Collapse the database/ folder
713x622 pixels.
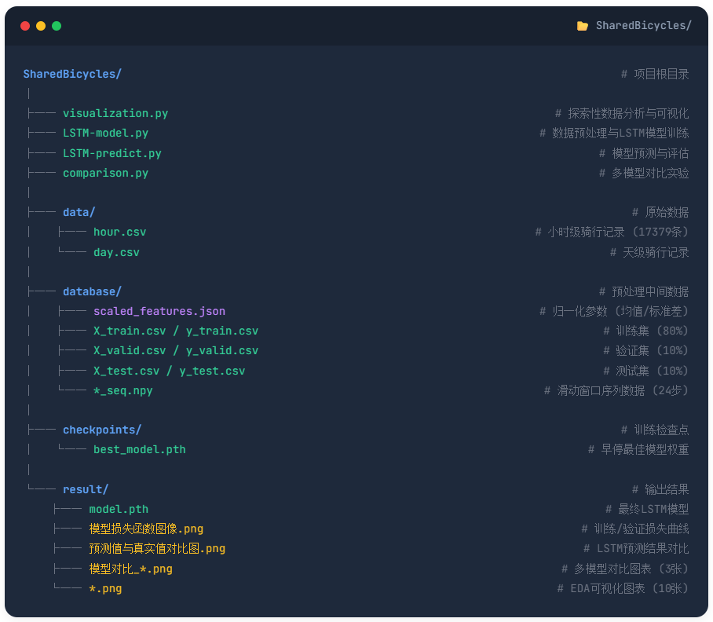[x=92, y=291]
